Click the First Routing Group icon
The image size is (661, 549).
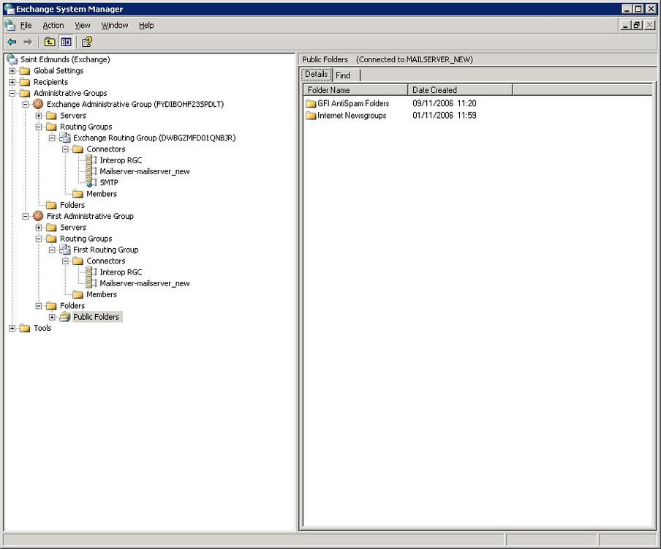pyautogui.click(x=64, y=250)
